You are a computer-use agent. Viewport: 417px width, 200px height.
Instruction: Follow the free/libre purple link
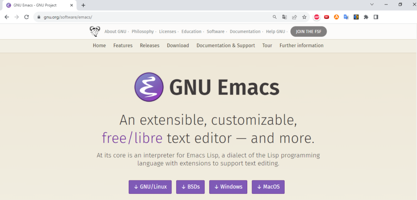132,138
